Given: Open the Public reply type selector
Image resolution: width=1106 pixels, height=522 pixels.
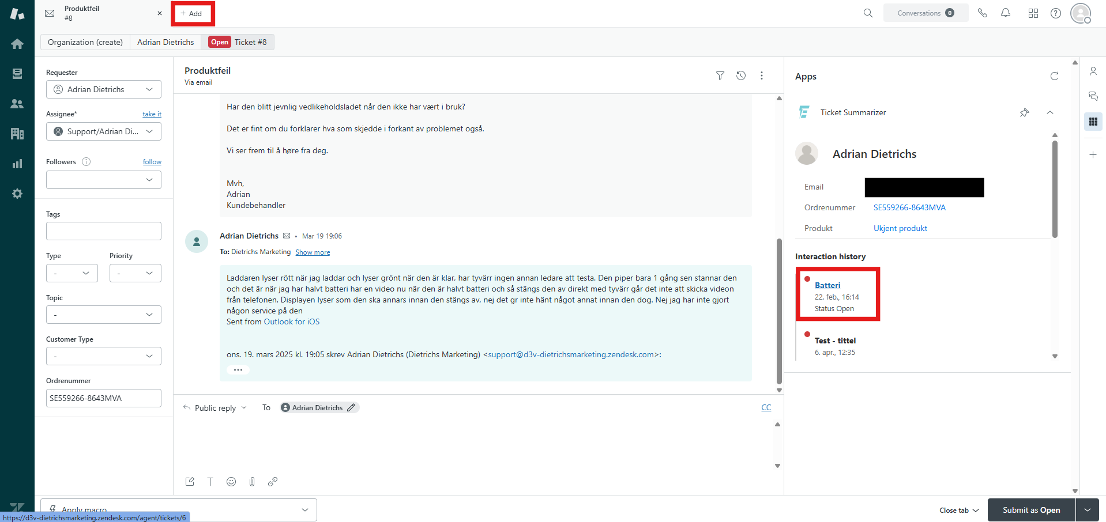Looking at the screenshot, I should (216, 408).
